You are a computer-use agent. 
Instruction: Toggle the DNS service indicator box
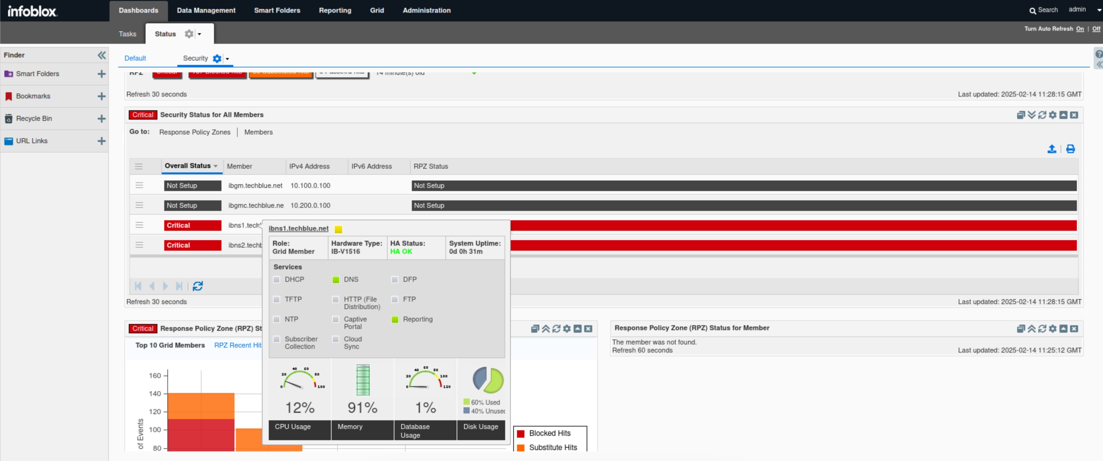click(x=336, y=280)
